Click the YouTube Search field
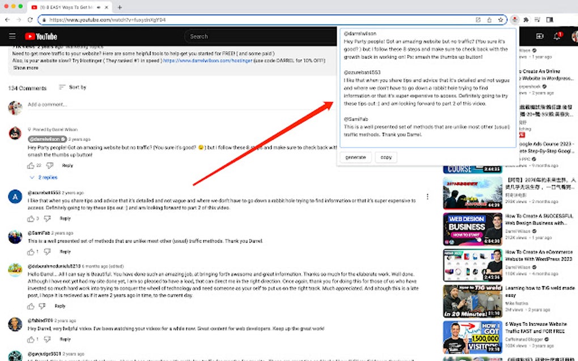Viewport: 578px width, 361px height. click(262, 36)
